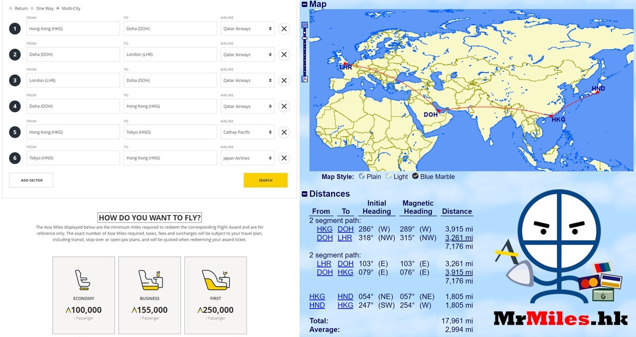This screenshot has width=636, height=337.
Task: Remove sector 5 with its X icon
Action: 284,132
